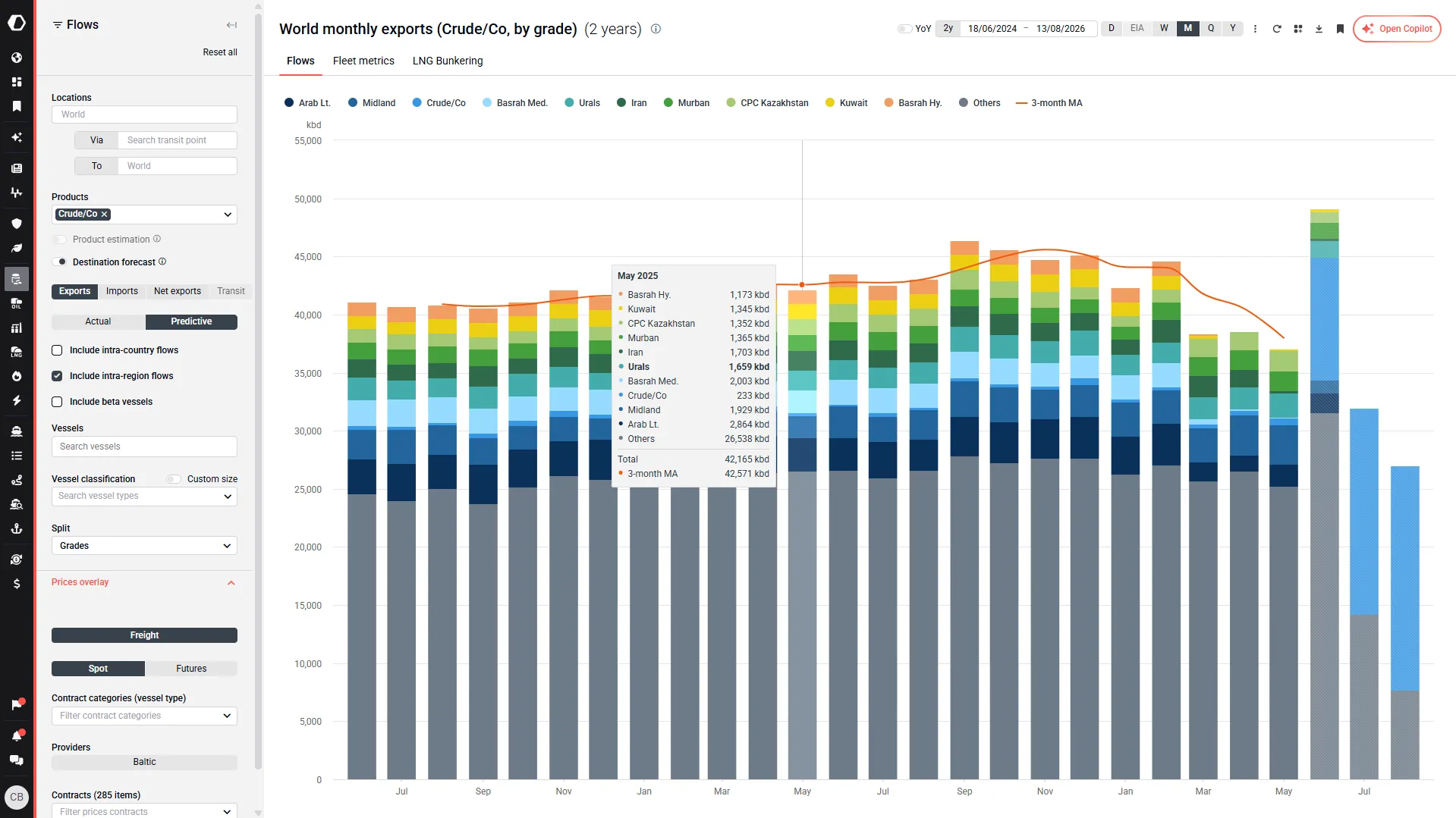The width and height of the screenshot is (1456, 818).
Task: Open the bell alerts icon
Action: pos(17,735)
